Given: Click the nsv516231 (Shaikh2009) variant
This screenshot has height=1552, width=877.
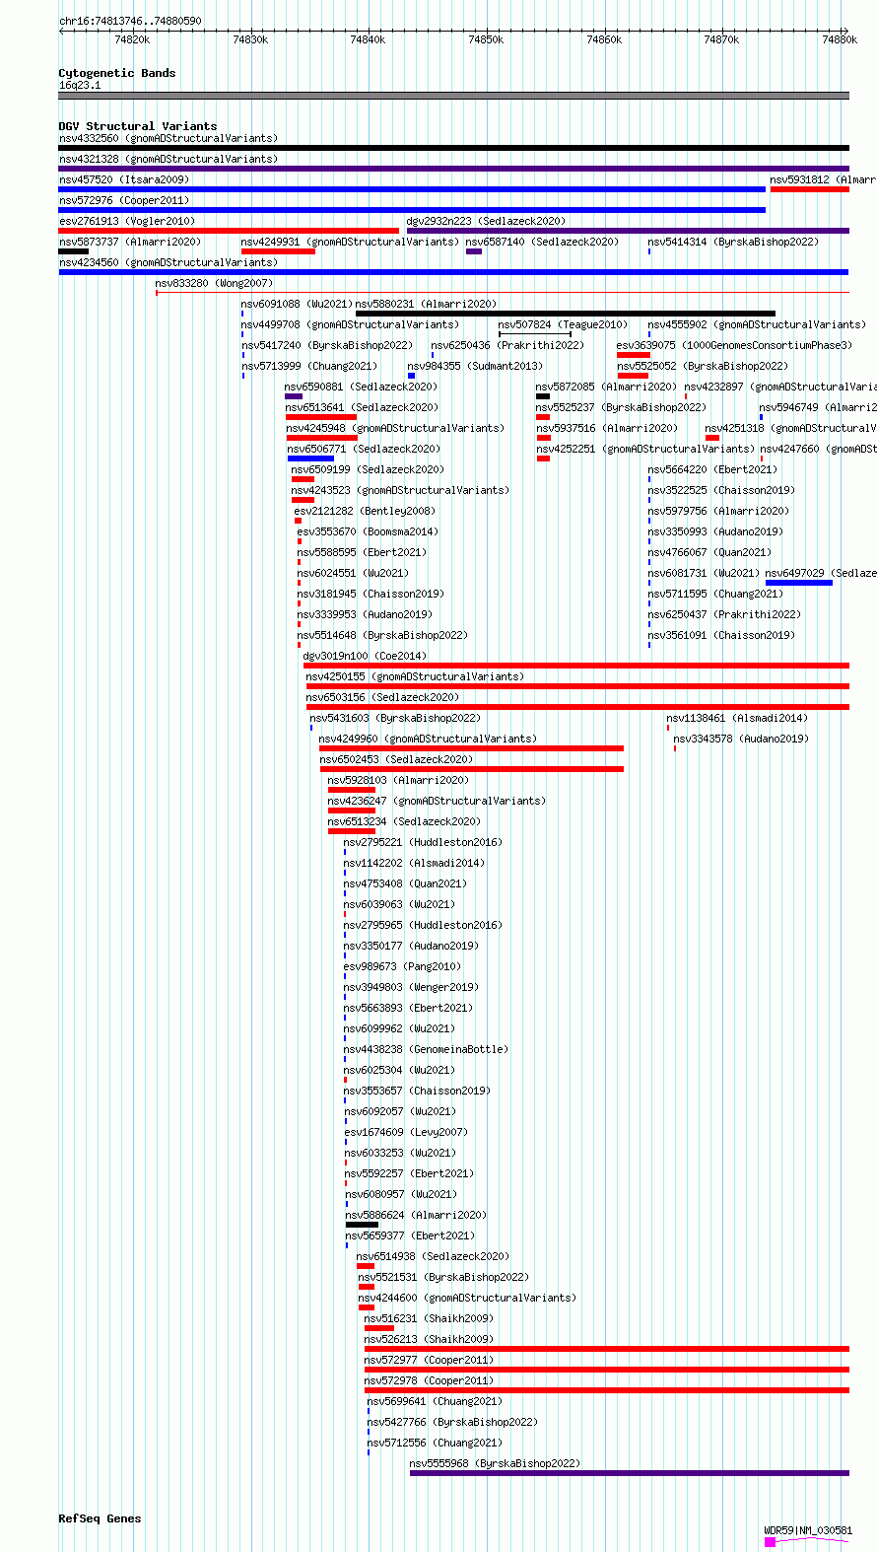Looking at the screenshot, I should (379, 1328).
